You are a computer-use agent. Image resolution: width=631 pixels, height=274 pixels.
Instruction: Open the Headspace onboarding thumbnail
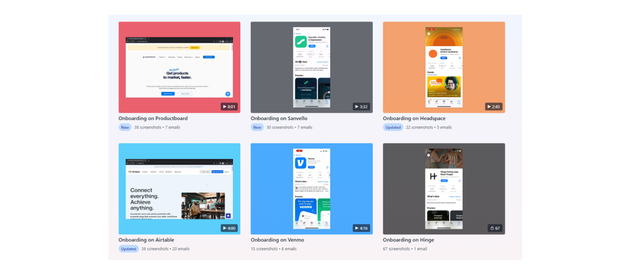444,67
